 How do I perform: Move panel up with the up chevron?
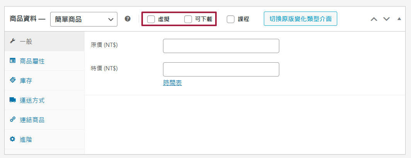click(x=374, y=19)
